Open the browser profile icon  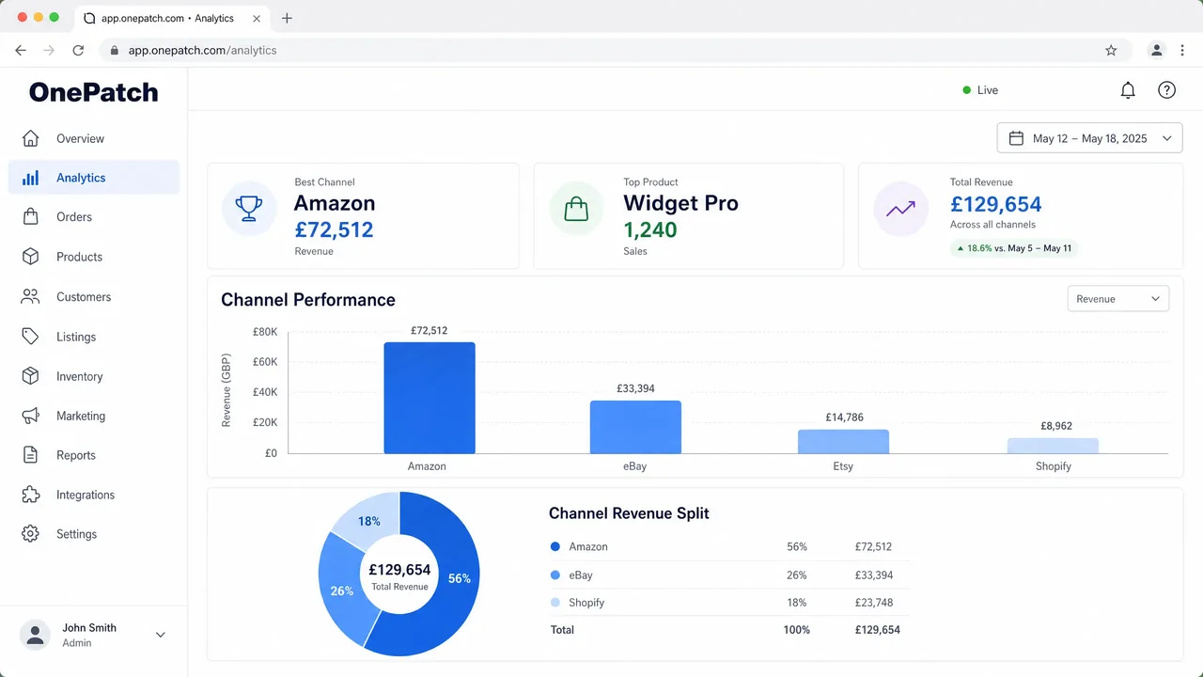(1157, 50)
